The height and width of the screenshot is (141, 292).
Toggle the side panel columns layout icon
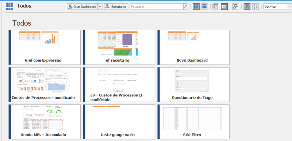coord(216,7)
